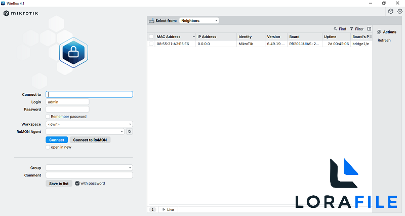Check the row 08:55:31:A3:E5:E6 checkbox
The image size is (405, 216).
[x=151, y=44]
